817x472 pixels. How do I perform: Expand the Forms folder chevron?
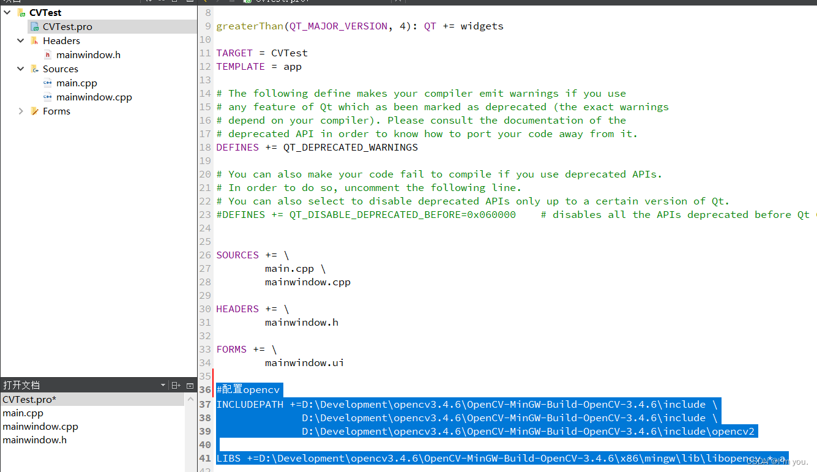(21, 111)
